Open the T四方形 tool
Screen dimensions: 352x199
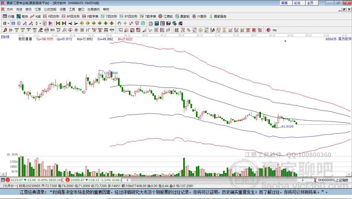tap(109, 17)
